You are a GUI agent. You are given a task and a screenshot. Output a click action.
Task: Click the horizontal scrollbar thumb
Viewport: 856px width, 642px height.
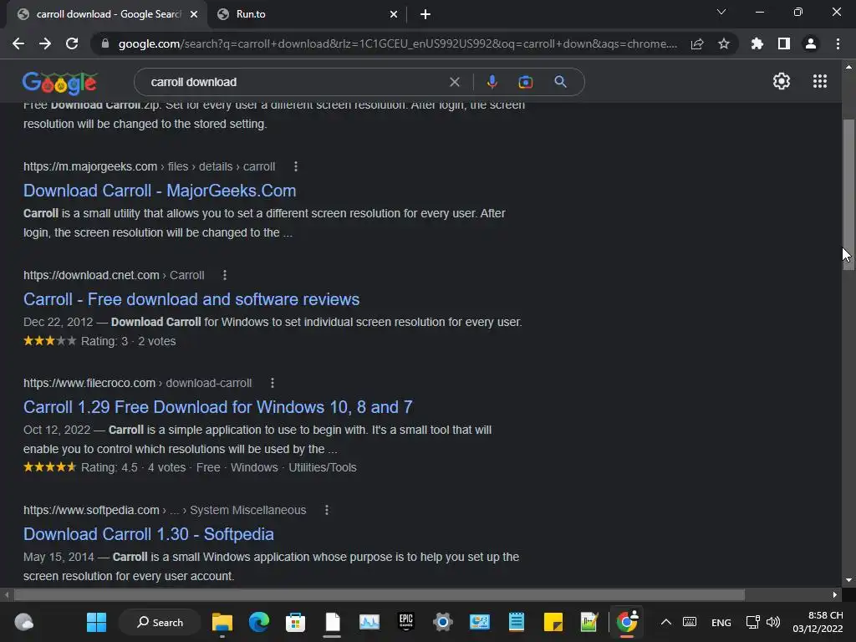point(380,595)
